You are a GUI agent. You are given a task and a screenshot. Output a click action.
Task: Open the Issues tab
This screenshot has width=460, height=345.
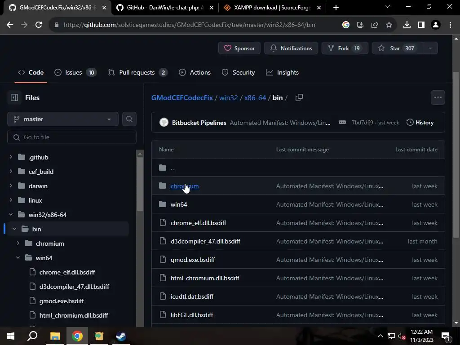click(75, 72)
